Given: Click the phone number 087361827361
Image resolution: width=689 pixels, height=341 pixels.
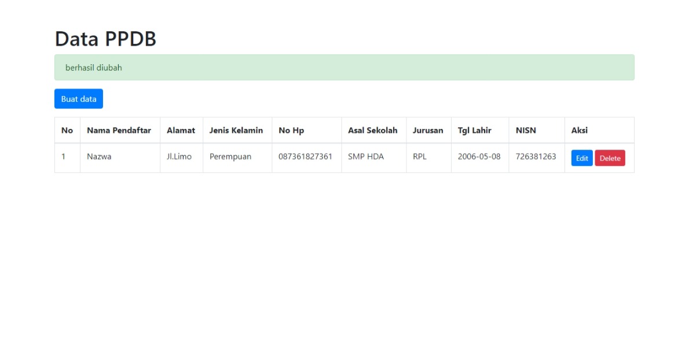Looking at the screenshot, I should (x=306, y=157).
